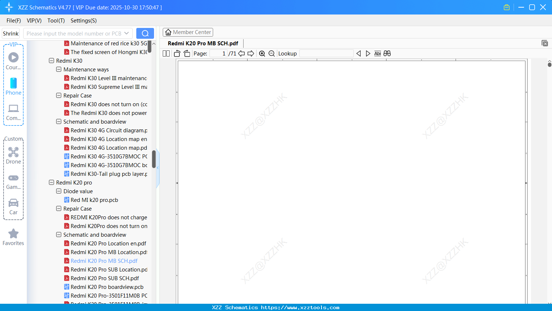The width and height of the screenshot is (552, 311).
Task: Open Favorites star in sidebar
Action: coord(13,237)
